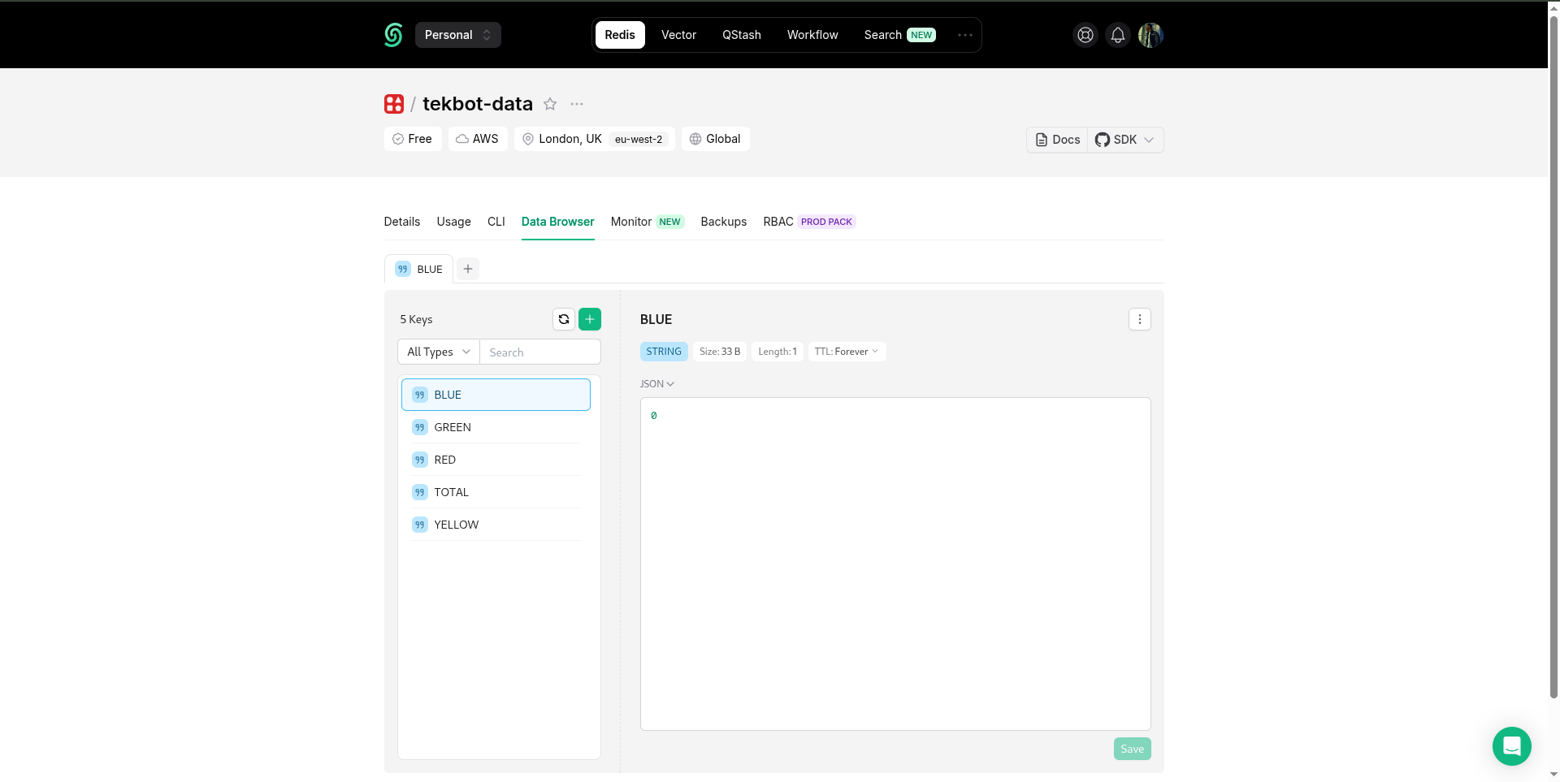
Task: Switch to the Details tab
Action: tap(402, 222)
